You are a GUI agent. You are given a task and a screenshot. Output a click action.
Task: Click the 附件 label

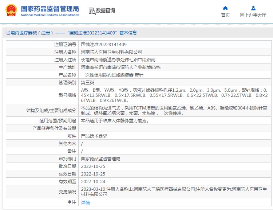[x=72, y=136]
